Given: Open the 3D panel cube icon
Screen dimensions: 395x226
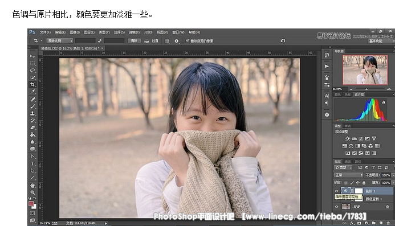Looking at the screenshot, I should pos(327,114).
